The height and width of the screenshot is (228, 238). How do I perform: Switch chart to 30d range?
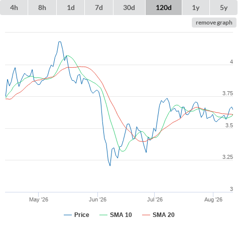pyautogui.click(x=129, y=8)
